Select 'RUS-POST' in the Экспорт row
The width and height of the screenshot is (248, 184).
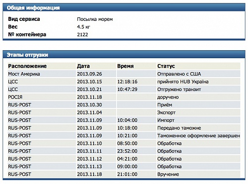[19, 112]
